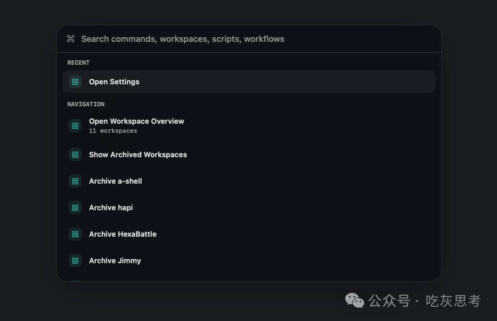Choose the Archive hapi entry
This screenshot has height=321, width=497.
coord(111,208)
